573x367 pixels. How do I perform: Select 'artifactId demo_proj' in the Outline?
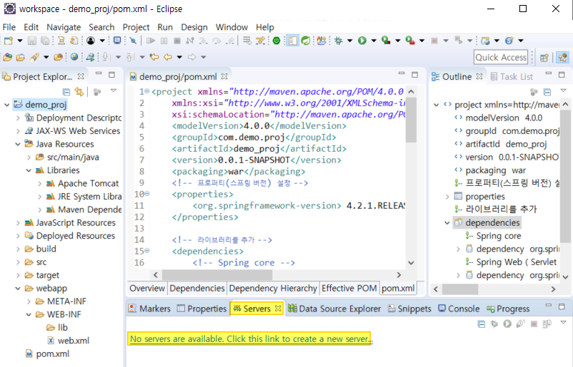[x=501, y=145]
